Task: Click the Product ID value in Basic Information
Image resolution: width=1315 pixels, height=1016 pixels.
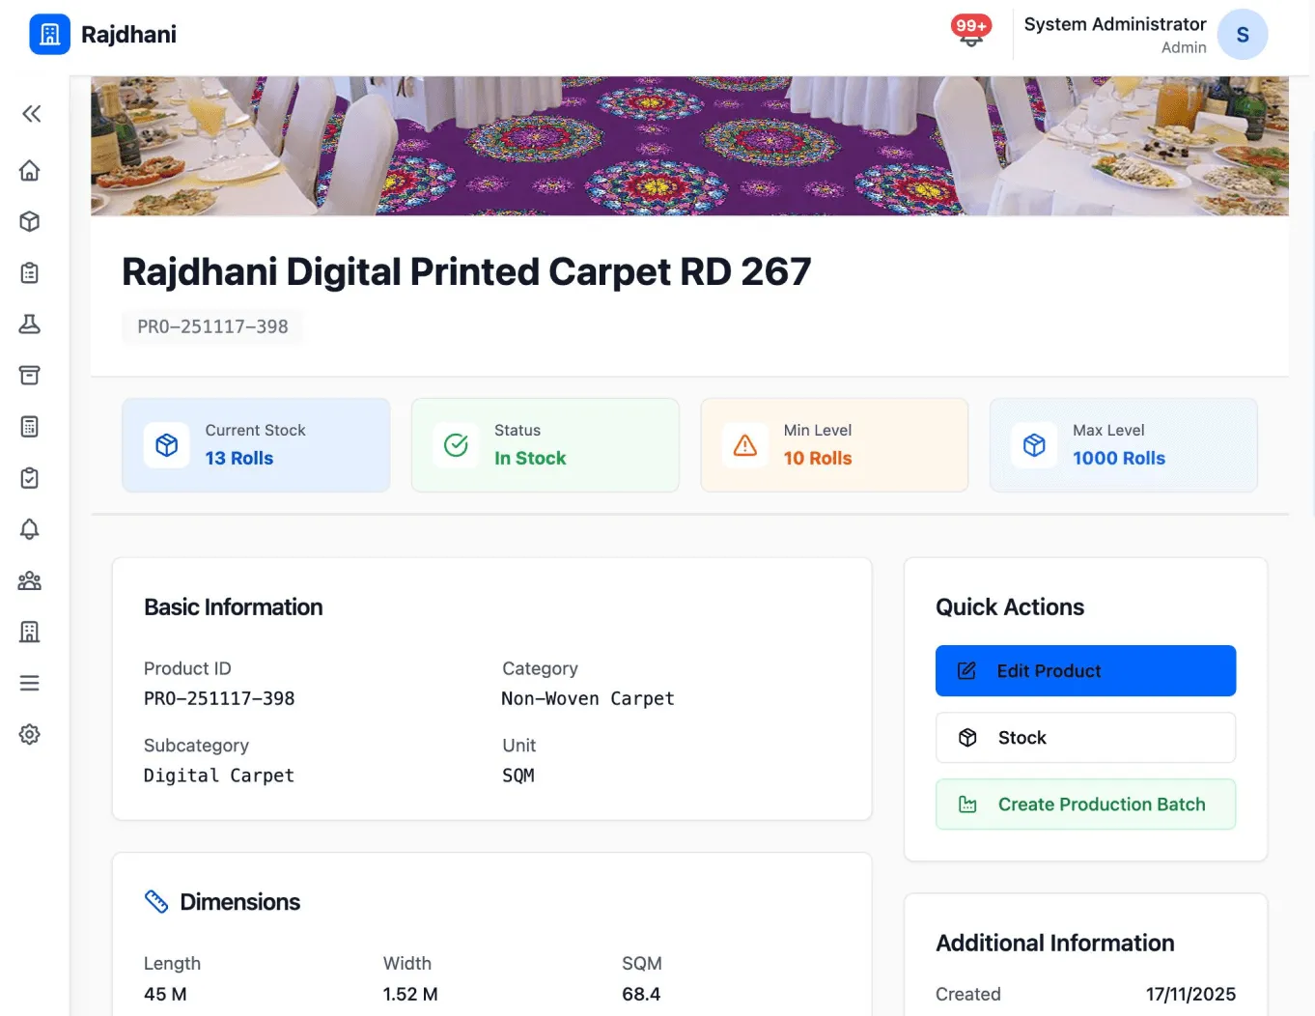Action: pyautogui.click(x=219, y=698)
